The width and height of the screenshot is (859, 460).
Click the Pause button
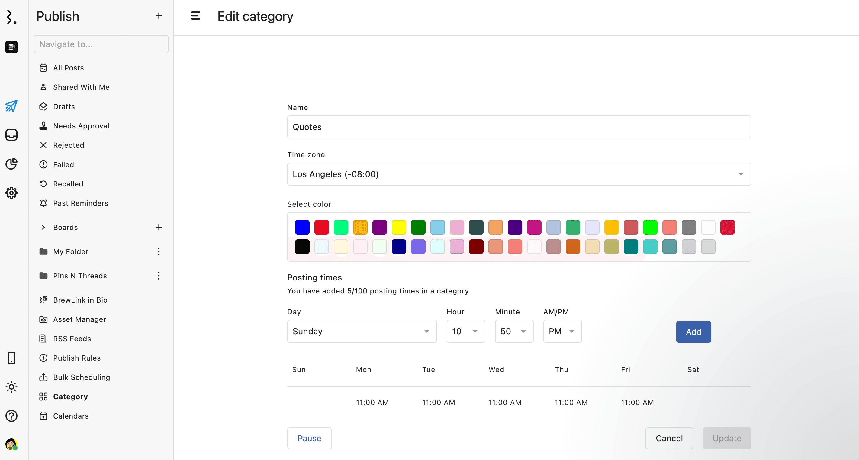tap(309, 438)
